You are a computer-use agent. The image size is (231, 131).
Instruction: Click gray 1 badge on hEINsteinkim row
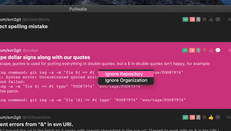[198, 117]
